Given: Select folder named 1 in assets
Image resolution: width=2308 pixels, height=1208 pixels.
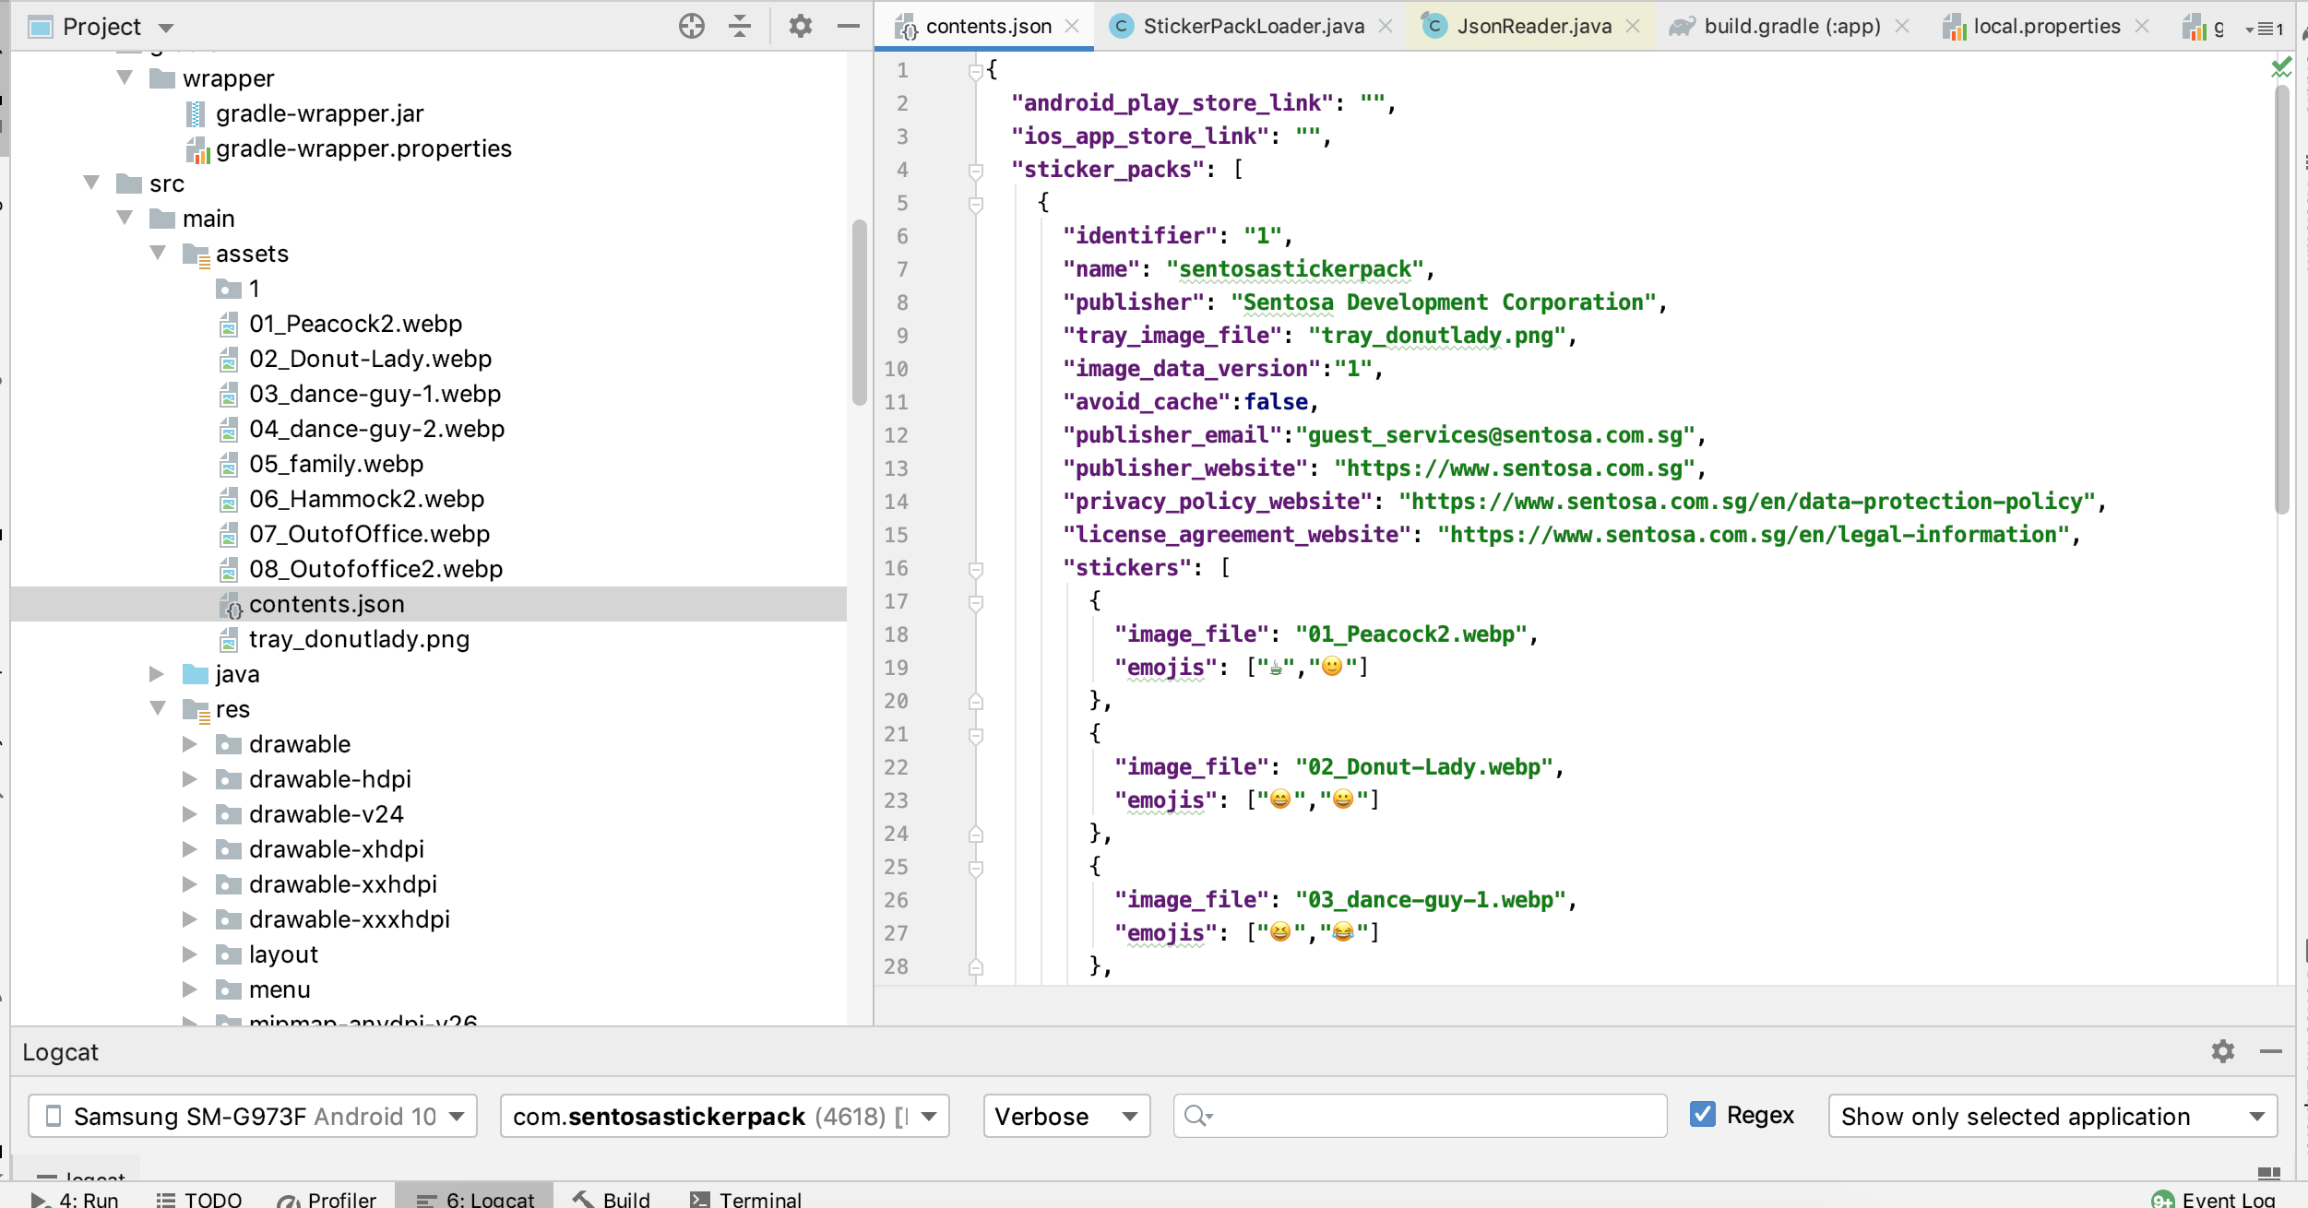Looking at the screenshot, I should 239,289.
